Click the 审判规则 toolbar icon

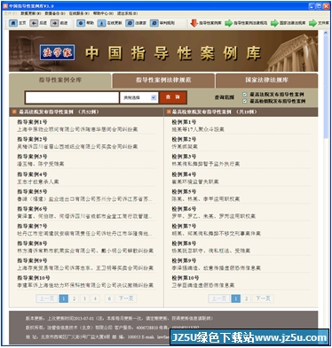(x=154, y=23)
